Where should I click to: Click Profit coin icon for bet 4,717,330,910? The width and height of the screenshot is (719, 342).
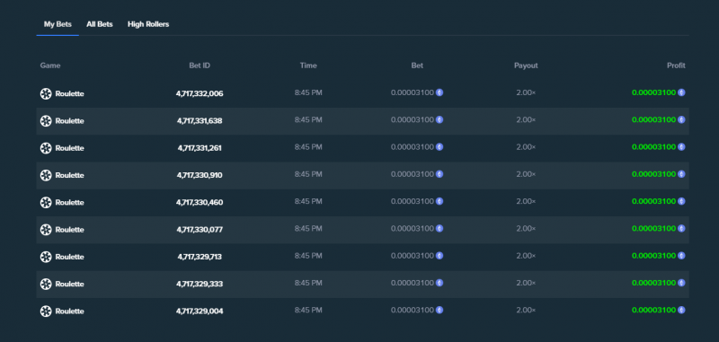681,174
